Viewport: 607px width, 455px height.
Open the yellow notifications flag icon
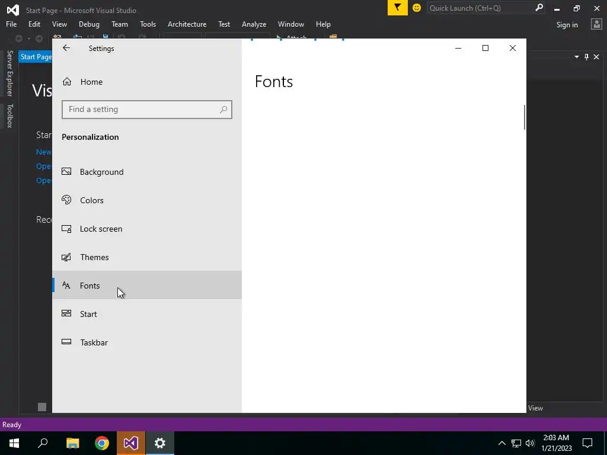click(x=398, y=8)
